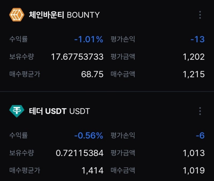Image resolution: width=214 pixels, height=181 pixels.
Task: Click USDT holdings quantity 0.72115384
Action: click(x=80, y=153)
